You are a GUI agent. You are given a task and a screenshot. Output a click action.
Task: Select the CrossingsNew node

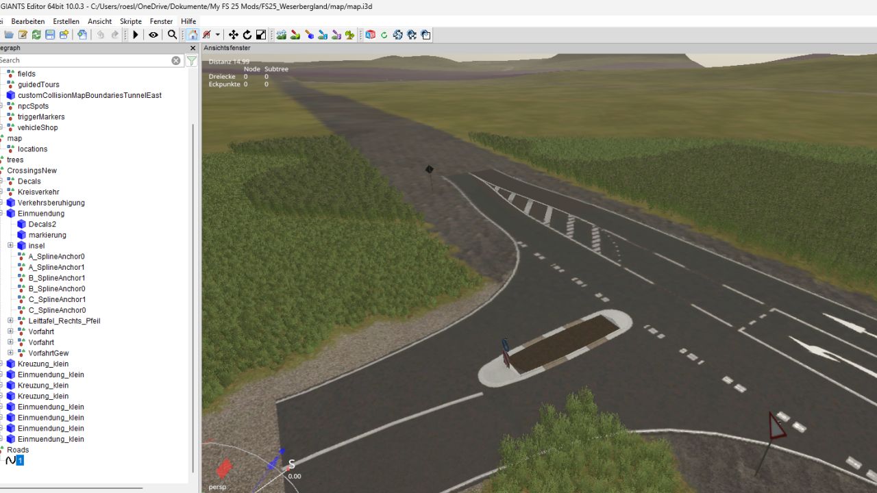point(32,170)
